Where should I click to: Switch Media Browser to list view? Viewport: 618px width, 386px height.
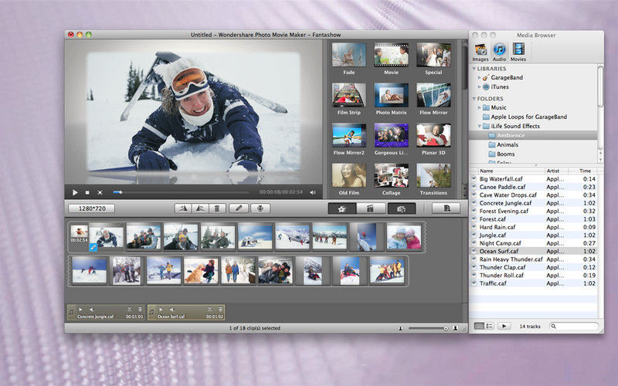479,326
